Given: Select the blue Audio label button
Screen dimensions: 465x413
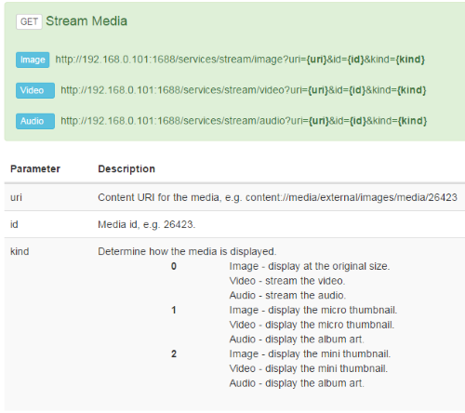Looking at the screenshot, I should [x=35, y=121].
